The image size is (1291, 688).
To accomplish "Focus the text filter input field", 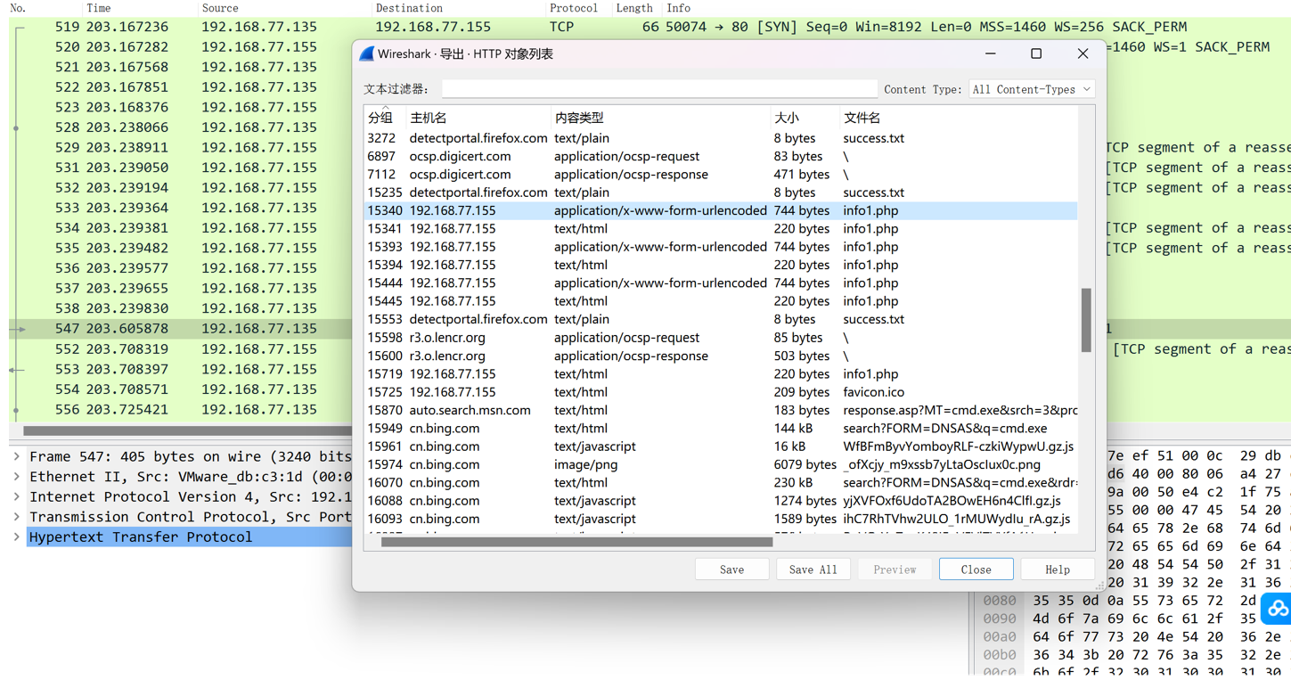I will click(659, 89).
